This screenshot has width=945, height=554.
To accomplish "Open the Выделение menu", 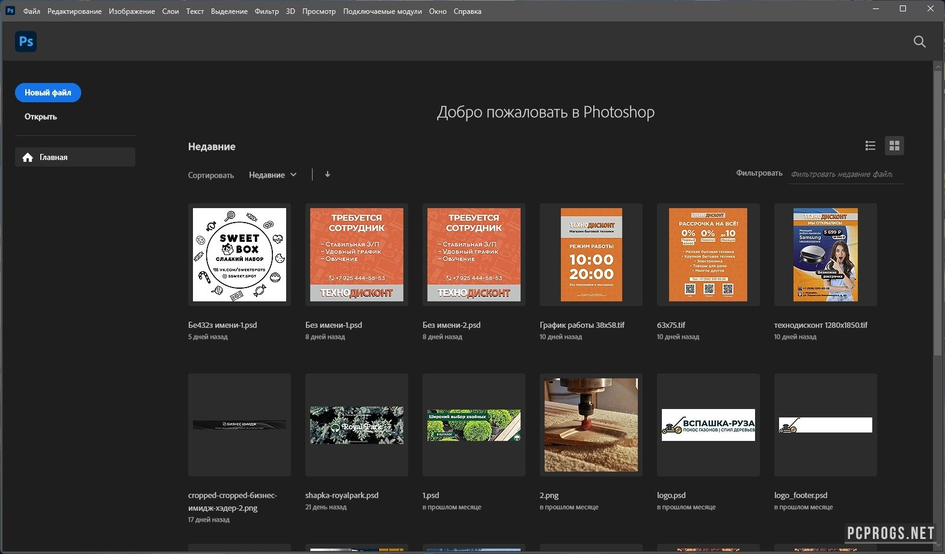I will point(229,11).
